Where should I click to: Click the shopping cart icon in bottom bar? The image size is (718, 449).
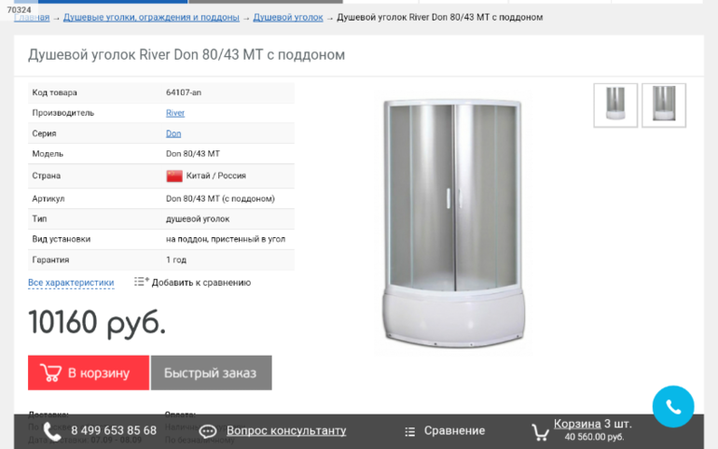tap(540, 431)
